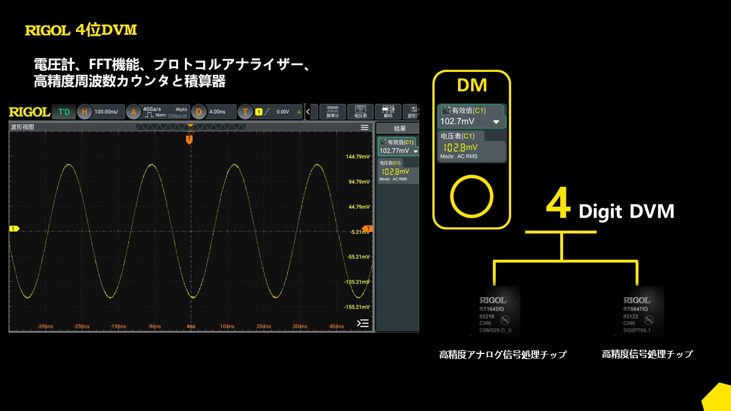Click the orange T trigger level marker
Image resolution: width=731 pixels, height=411 pixels.
pos(368,229)
